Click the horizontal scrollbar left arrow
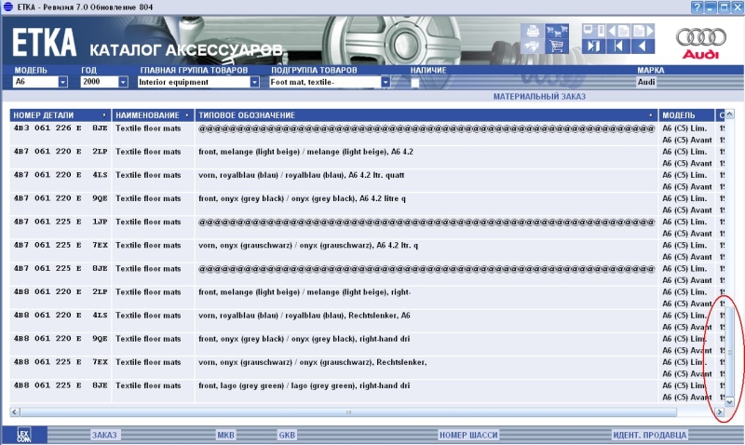Viewport: 745px width, 445px height. (15, 411)
